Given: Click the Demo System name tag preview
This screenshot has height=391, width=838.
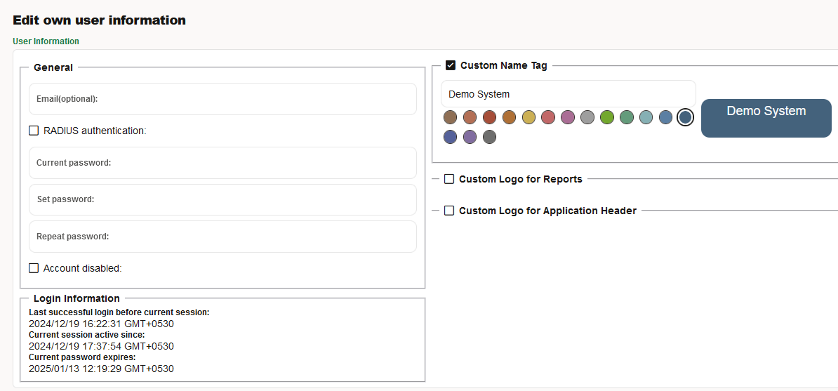Looking at the screenshot, I should (x=766, y=118).
